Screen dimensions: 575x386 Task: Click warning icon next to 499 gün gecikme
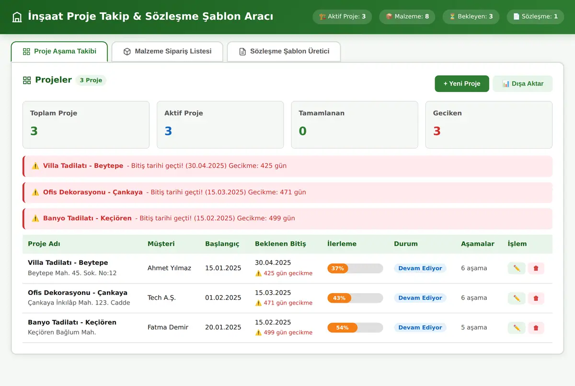(258, 333)
